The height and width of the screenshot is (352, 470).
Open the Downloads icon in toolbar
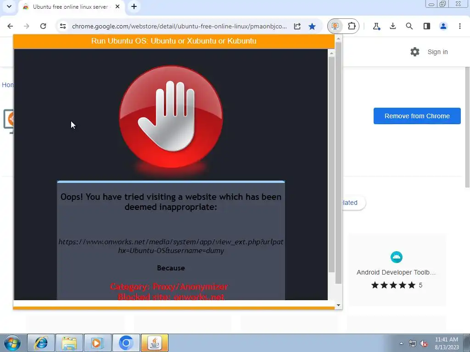[393, 26]
